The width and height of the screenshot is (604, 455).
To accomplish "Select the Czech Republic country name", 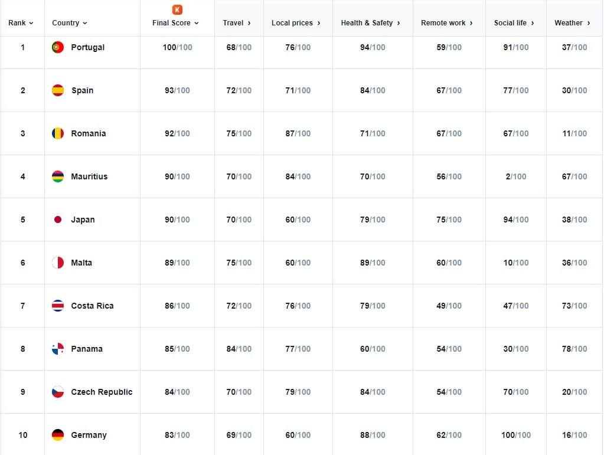I will pos(102,392).
